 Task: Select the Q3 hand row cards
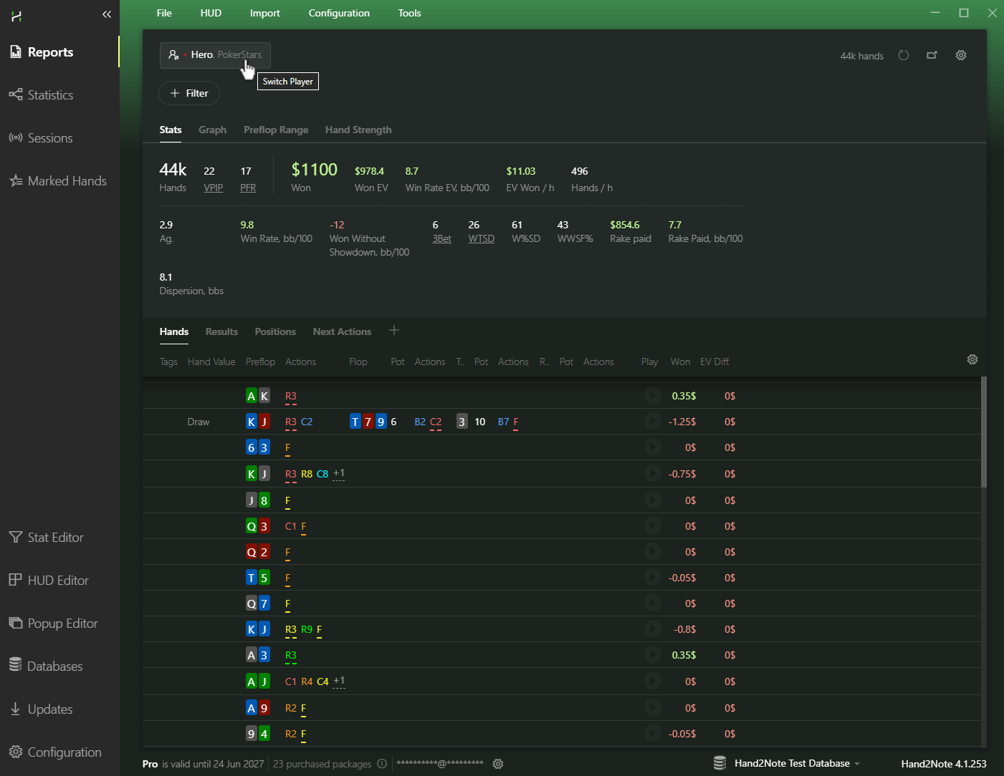coord(258,526)
